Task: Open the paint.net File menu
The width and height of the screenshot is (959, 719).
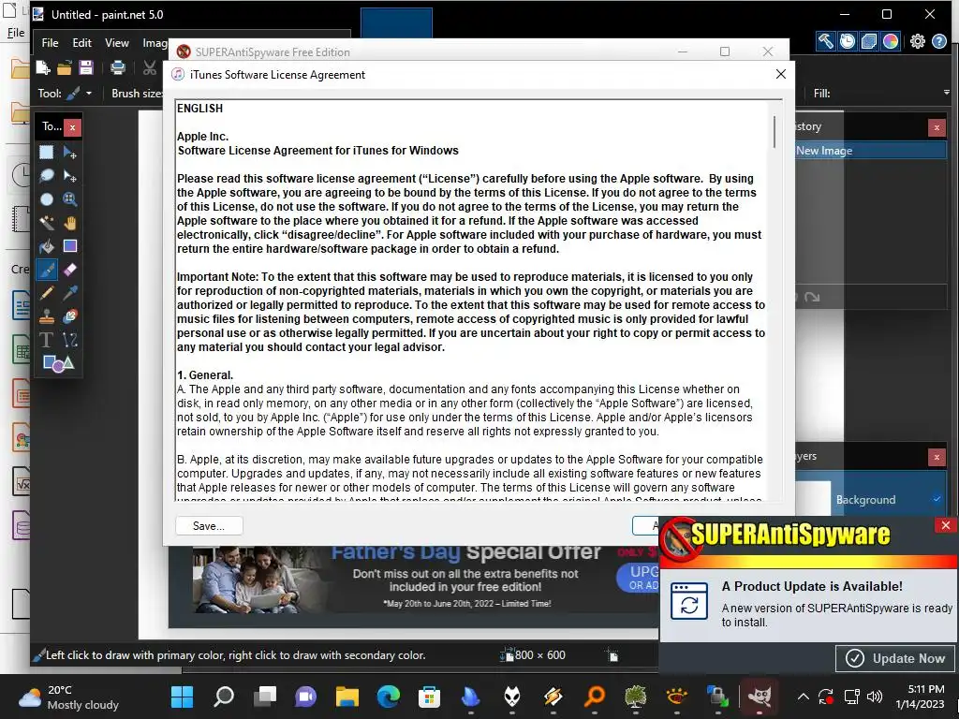Action: click(50, 43)
